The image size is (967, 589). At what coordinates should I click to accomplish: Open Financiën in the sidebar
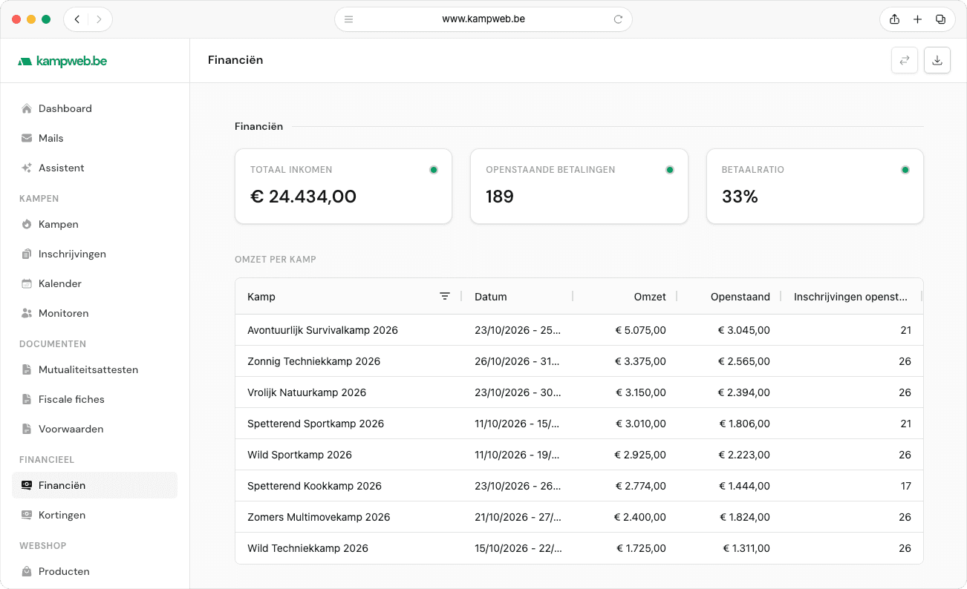94,485
